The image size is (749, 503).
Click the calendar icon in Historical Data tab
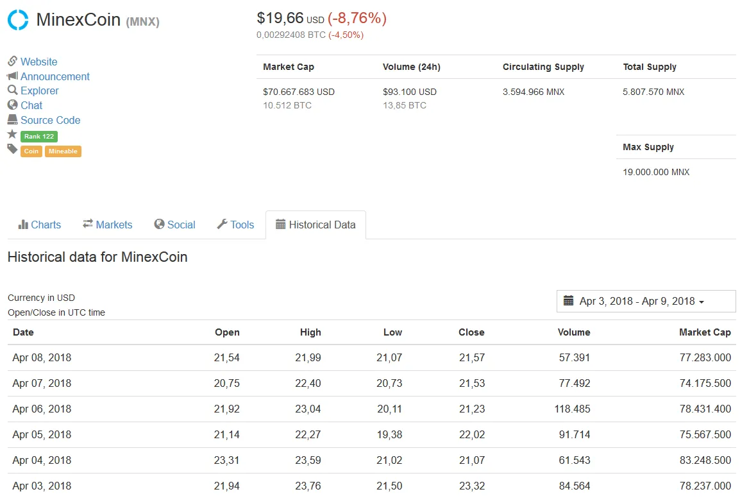281,225
